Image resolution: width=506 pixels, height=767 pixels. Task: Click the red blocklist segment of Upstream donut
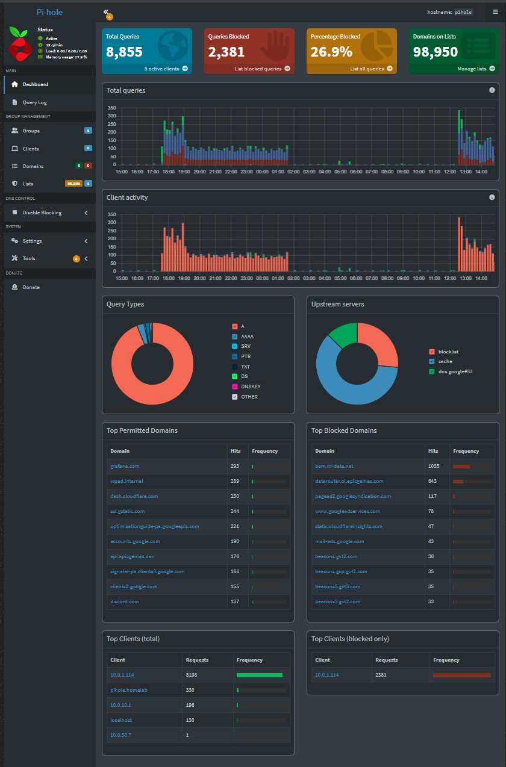coord(379,343)
